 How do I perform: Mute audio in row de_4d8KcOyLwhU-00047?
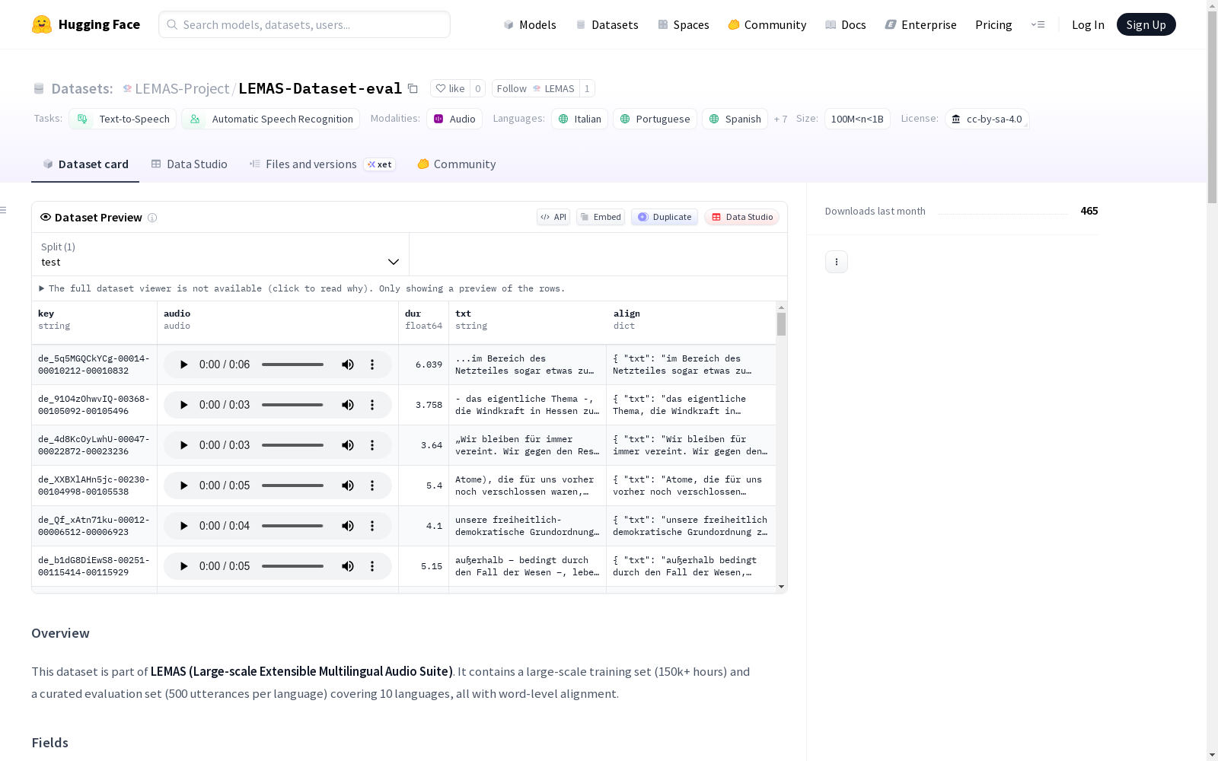tap(348, 445)
